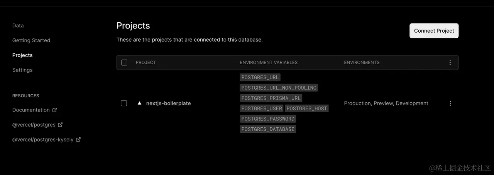Viewport: 494px width, 175px height.
Task: Open the Settings sidebar item
Action: (22, 70)
